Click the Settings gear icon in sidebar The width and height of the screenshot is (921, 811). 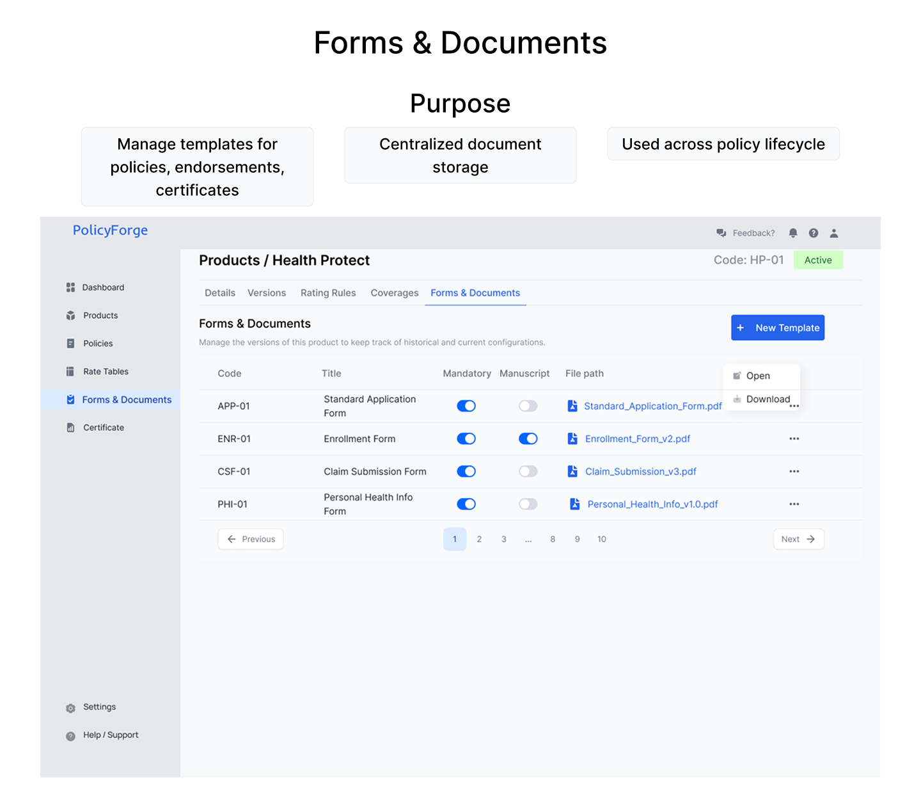[71, 708]
